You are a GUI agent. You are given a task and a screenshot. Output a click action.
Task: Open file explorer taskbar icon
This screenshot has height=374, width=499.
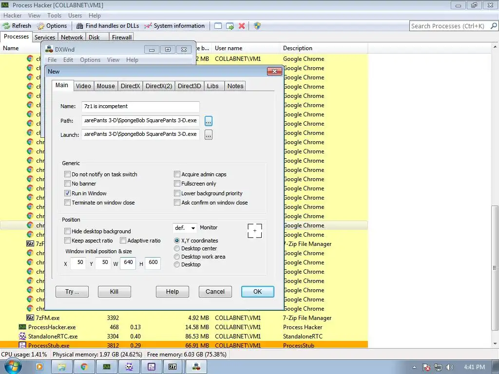coord(62,367)
